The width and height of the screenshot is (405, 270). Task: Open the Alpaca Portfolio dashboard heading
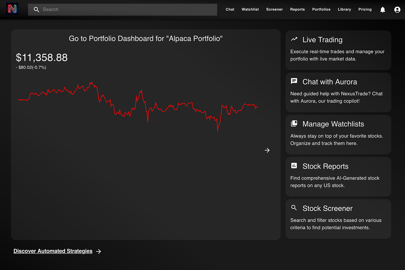coord(145,38)
